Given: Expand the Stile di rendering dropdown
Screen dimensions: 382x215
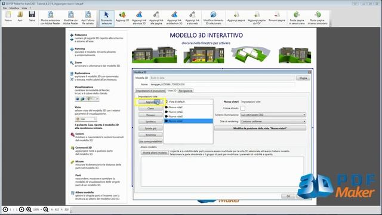Looking at the screenshot, I should click(273, 121).
